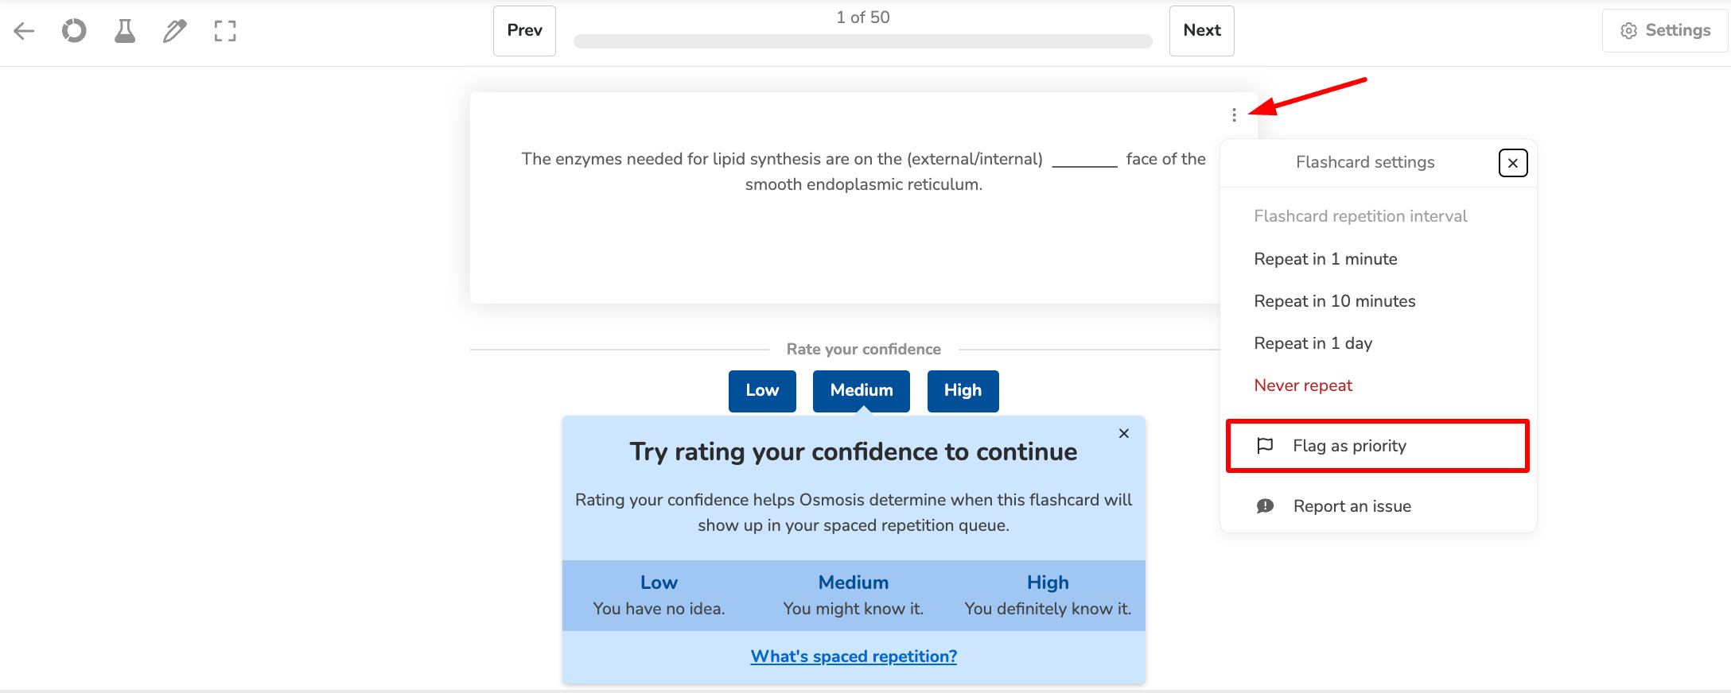Screen dimensions: 1731x693
Task: Enter fullscreen with the expand icon
Action: click(x=225, y=31)
